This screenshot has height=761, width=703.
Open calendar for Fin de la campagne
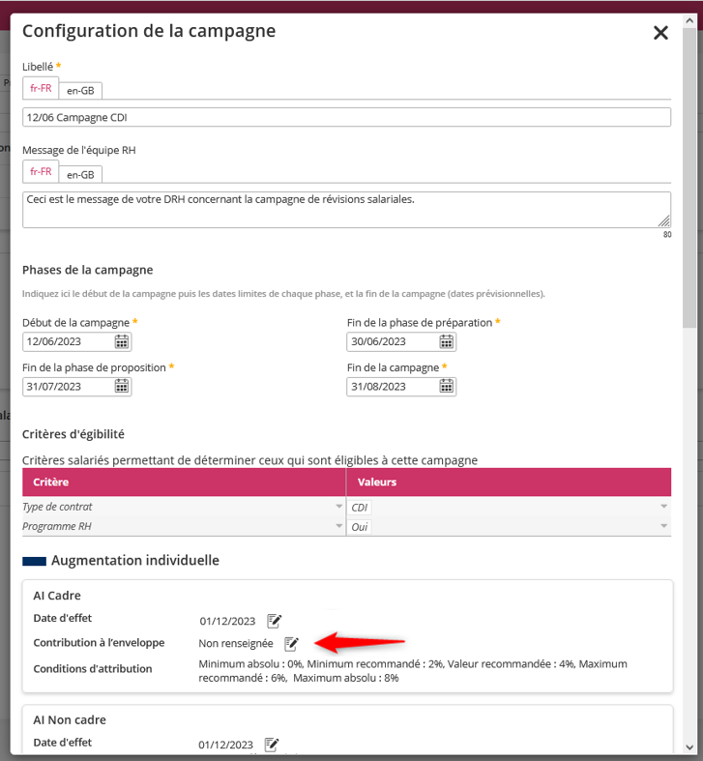(x=447, y=387)
